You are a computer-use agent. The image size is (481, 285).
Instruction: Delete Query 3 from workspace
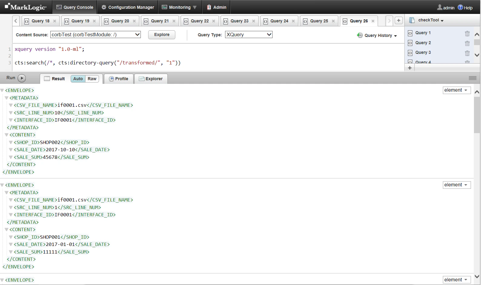click(467, 53)
